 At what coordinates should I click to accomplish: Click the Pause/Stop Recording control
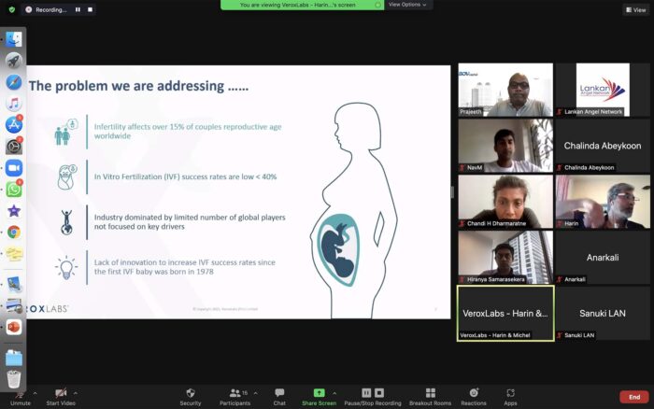pos(373,396)
